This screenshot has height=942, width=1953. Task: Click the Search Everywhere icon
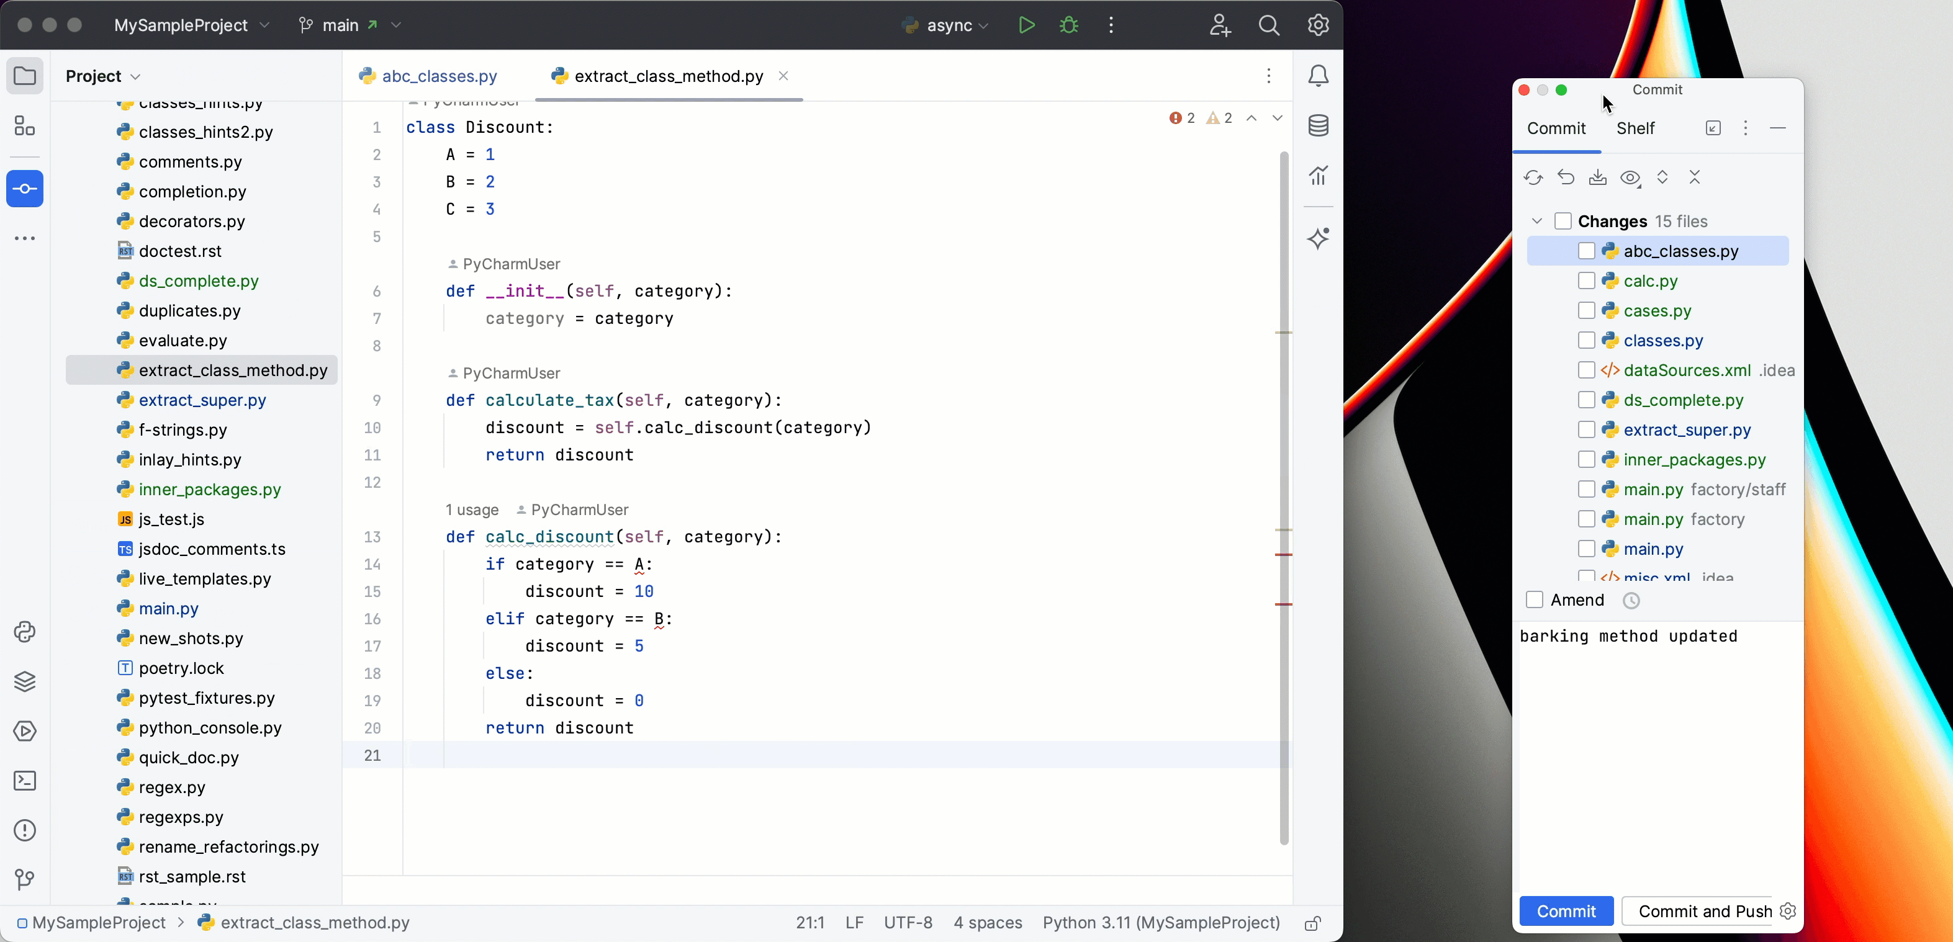click(x=1269, y=25)
